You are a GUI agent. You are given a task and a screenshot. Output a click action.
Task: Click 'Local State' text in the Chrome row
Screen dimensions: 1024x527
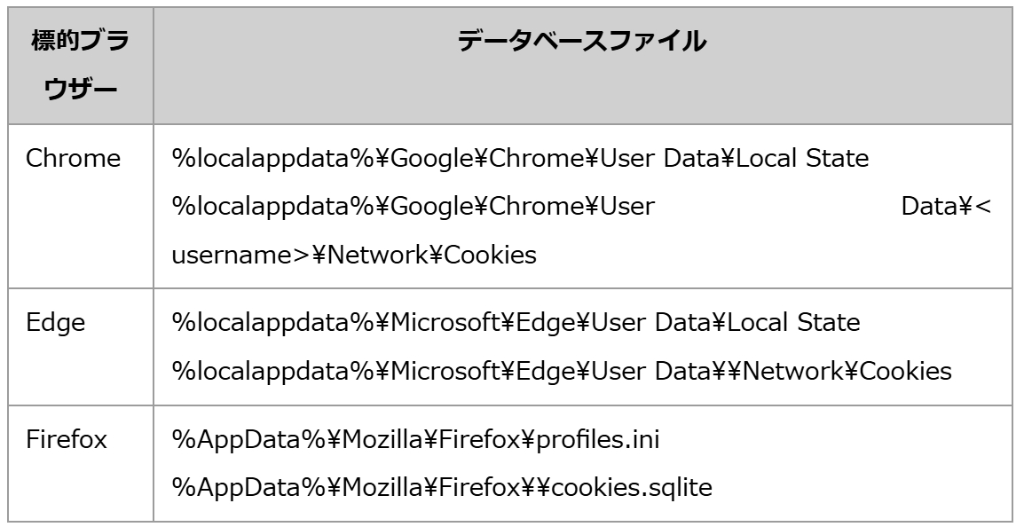(x=800, y=160)
